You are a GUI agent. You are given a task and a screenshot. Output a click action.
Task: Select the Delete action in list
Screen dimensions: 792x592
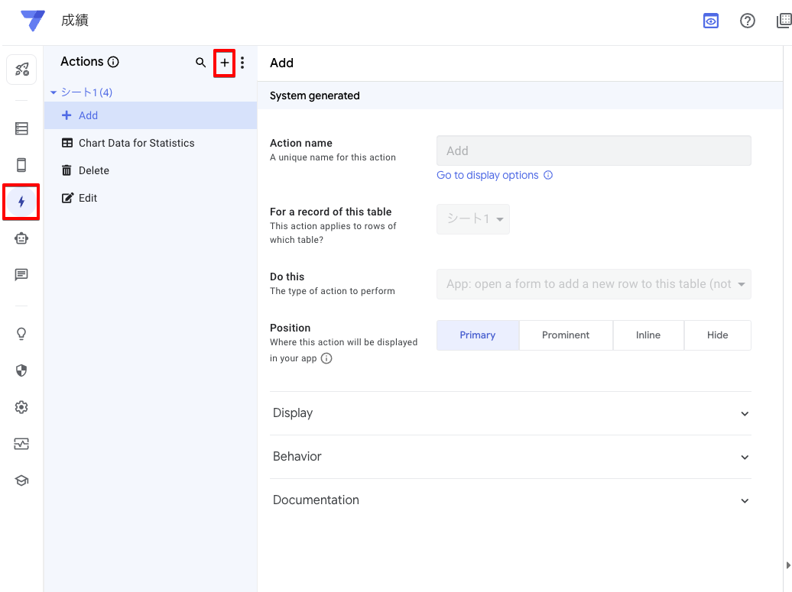tap(94, 170)
